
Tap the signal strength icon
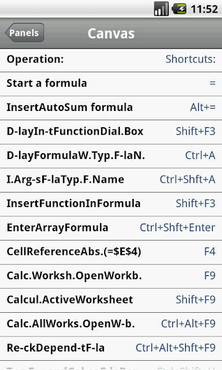(161, 9)
